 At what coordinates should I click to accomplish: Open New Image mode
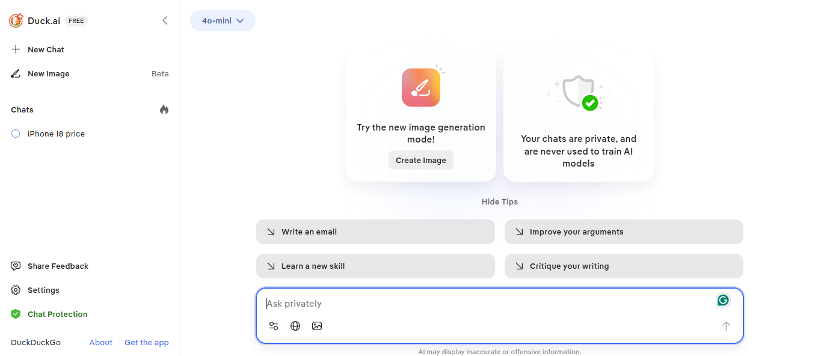(48, 73)
